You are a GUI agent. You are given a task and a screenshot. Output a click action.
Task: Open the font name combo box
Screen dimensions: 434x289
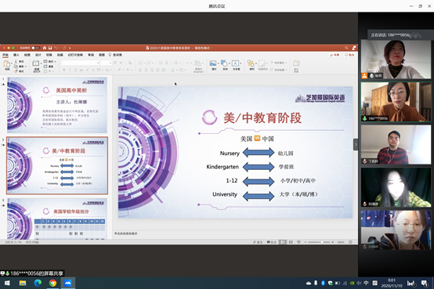point(80,63)
